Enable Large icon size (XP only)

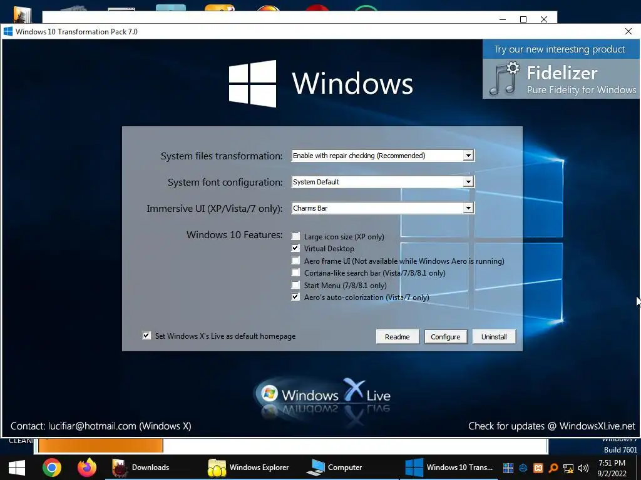click(295, 236)
